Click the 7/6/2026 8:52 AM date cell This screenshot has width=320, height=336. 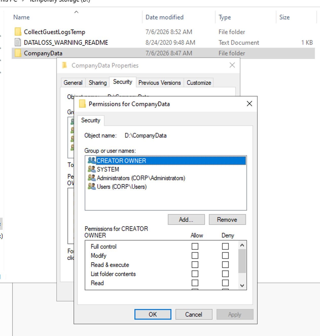tap(169, 32)
